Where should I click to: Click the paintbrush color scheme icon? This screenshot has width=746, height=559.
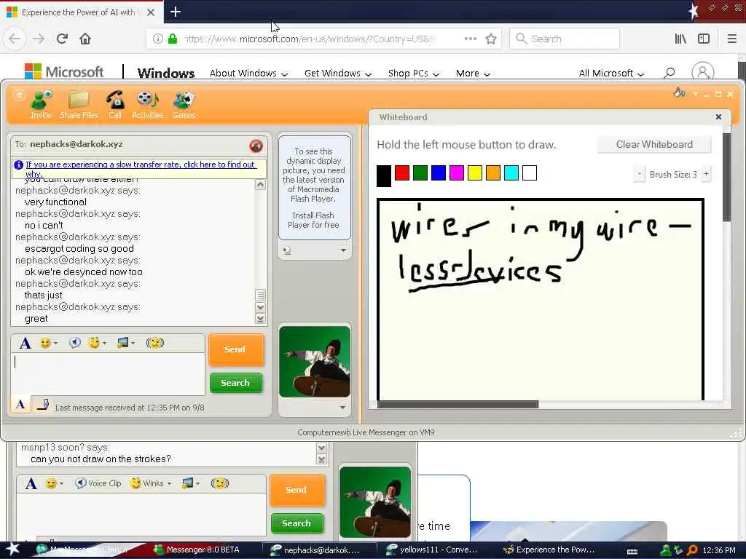[680, 93]
